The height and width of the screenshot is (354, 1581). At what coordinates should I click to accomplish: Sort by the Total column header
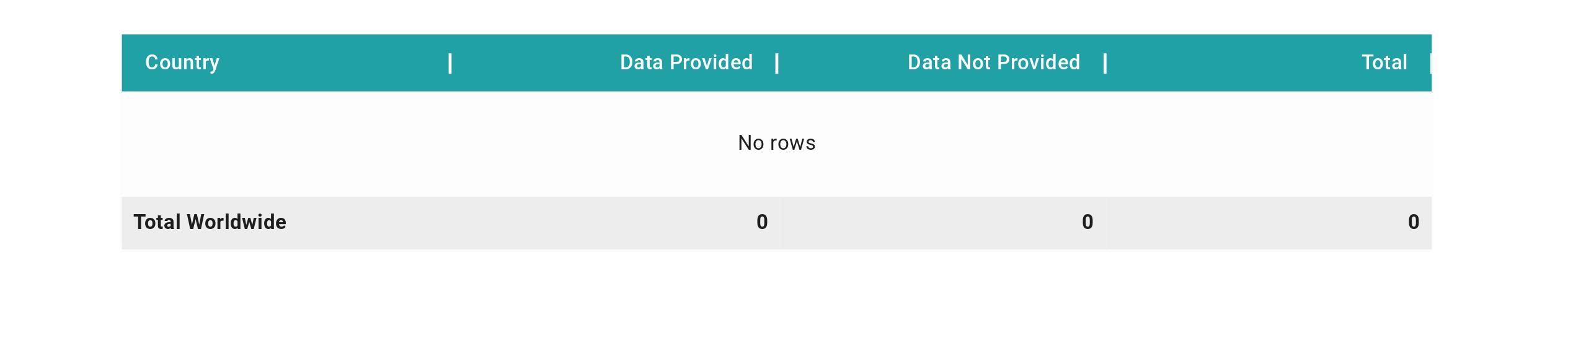[x=1384, y=63]
